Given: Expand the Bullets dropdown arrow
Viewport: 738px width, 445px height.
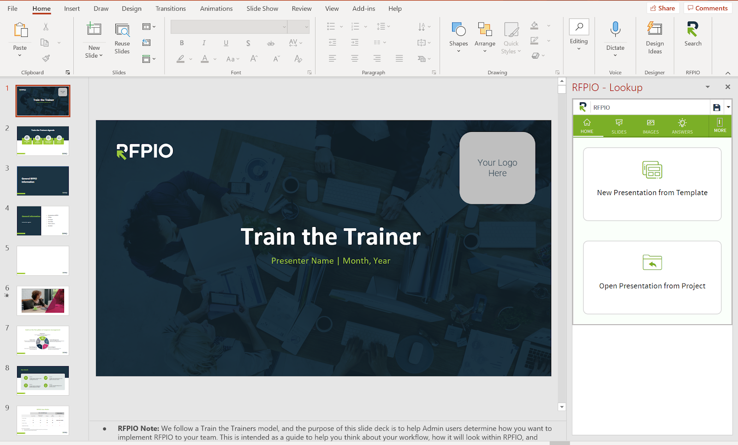Looking at the screenshot, I should point(341,27).
